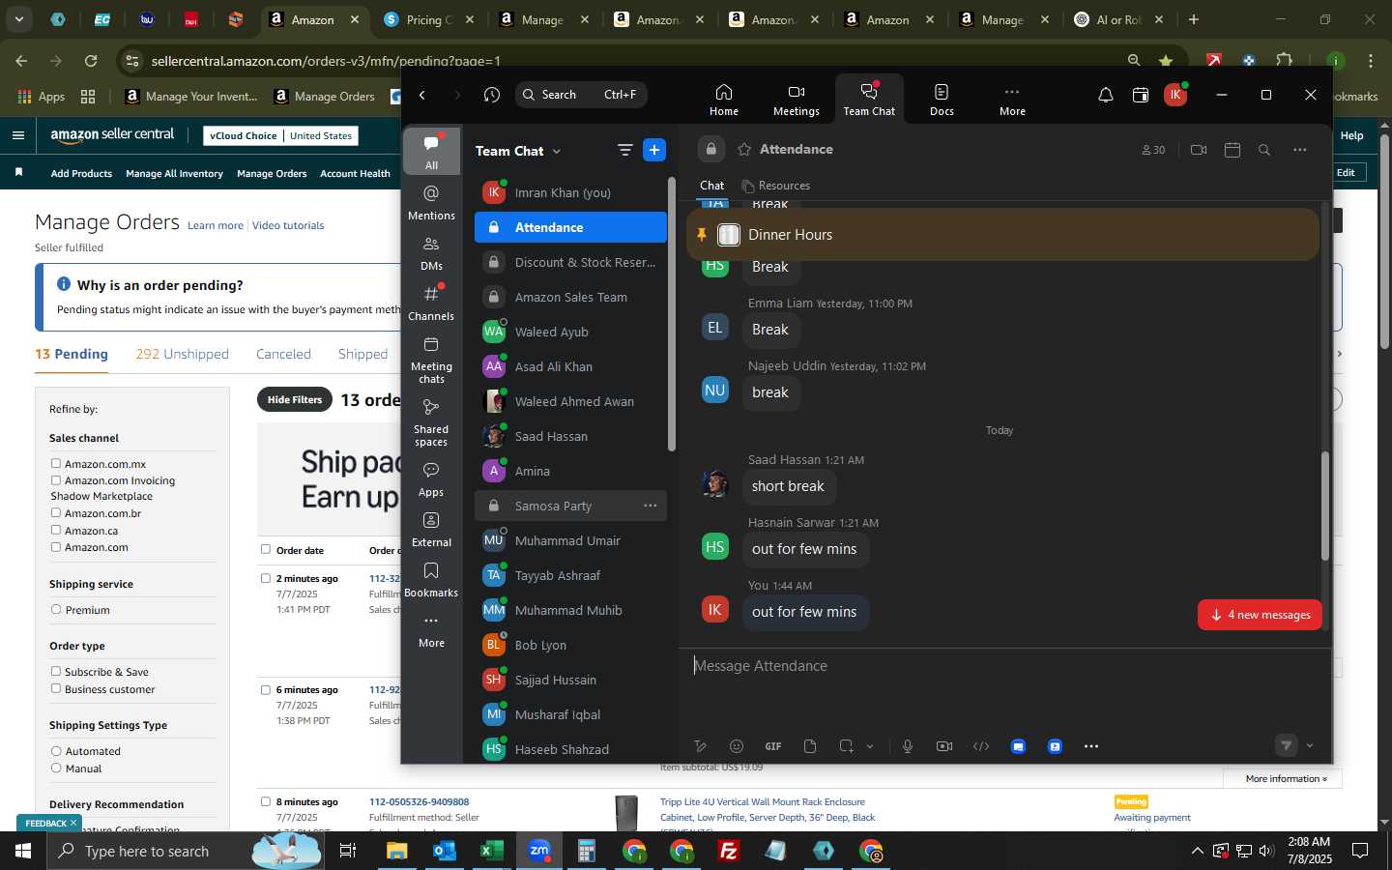Open more message toolbar options ellipsis
Viewport: 1392px width, 870px height.
[x=1091, y=746]
